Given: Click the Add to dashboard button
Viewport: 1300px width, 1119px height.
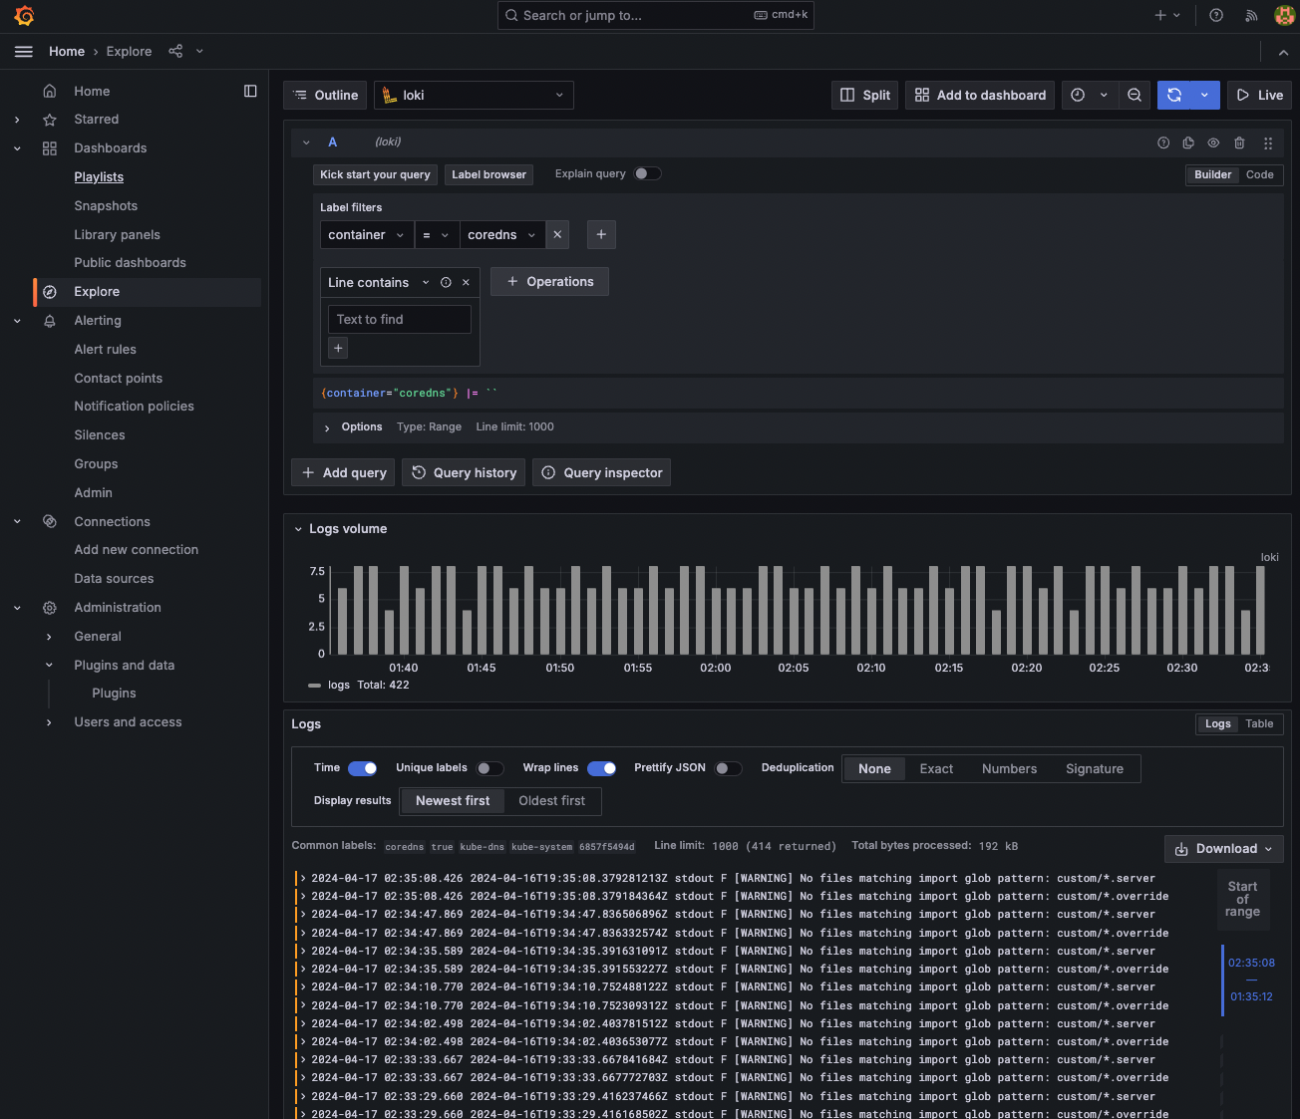Looking at the screenshot, I should coord(980,95).
